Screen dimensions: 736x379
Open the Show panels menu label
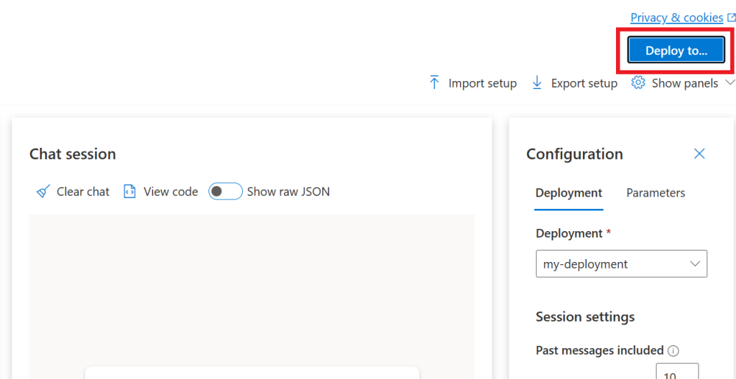685,83
